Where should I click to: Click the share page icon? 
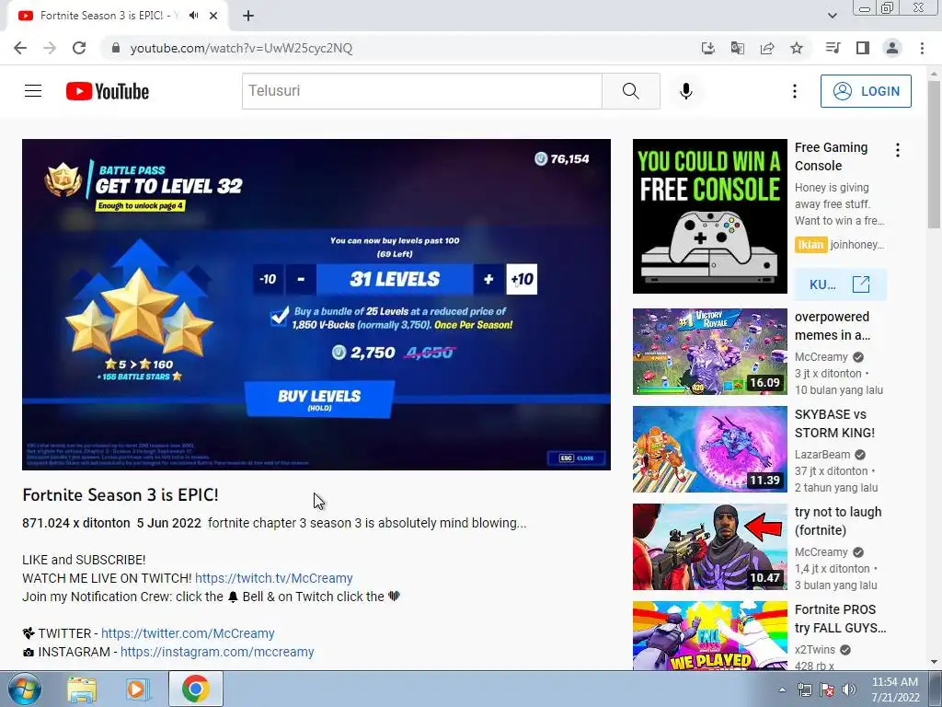[767, 48]
